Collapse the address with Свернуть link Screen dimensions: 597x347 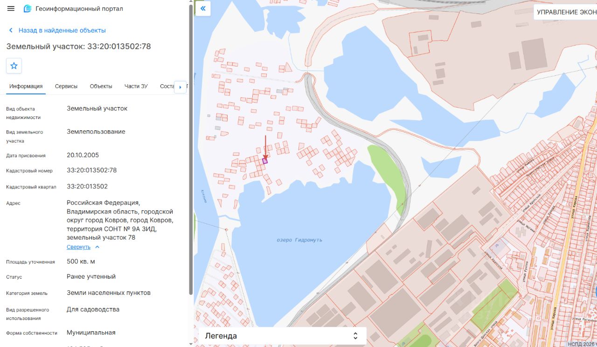pos(78,247)
